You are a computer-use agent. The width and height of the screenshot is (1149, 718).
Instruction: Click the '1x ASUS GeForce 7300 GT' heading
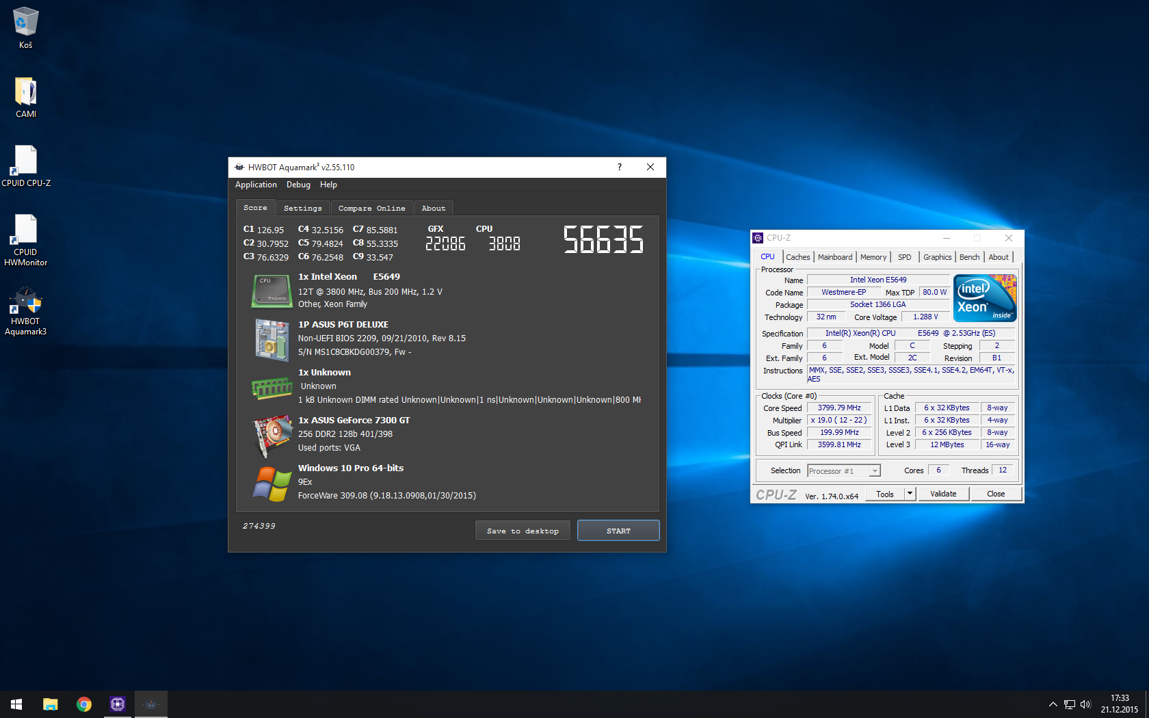(x=354, y=421)
